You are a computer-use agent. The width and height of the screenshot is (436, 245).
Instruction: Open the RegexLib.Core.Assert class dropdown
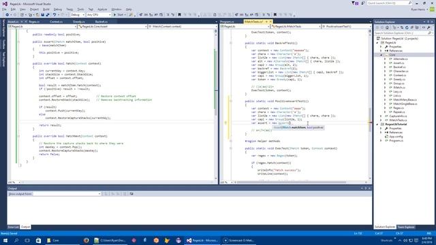click(112, 27)
